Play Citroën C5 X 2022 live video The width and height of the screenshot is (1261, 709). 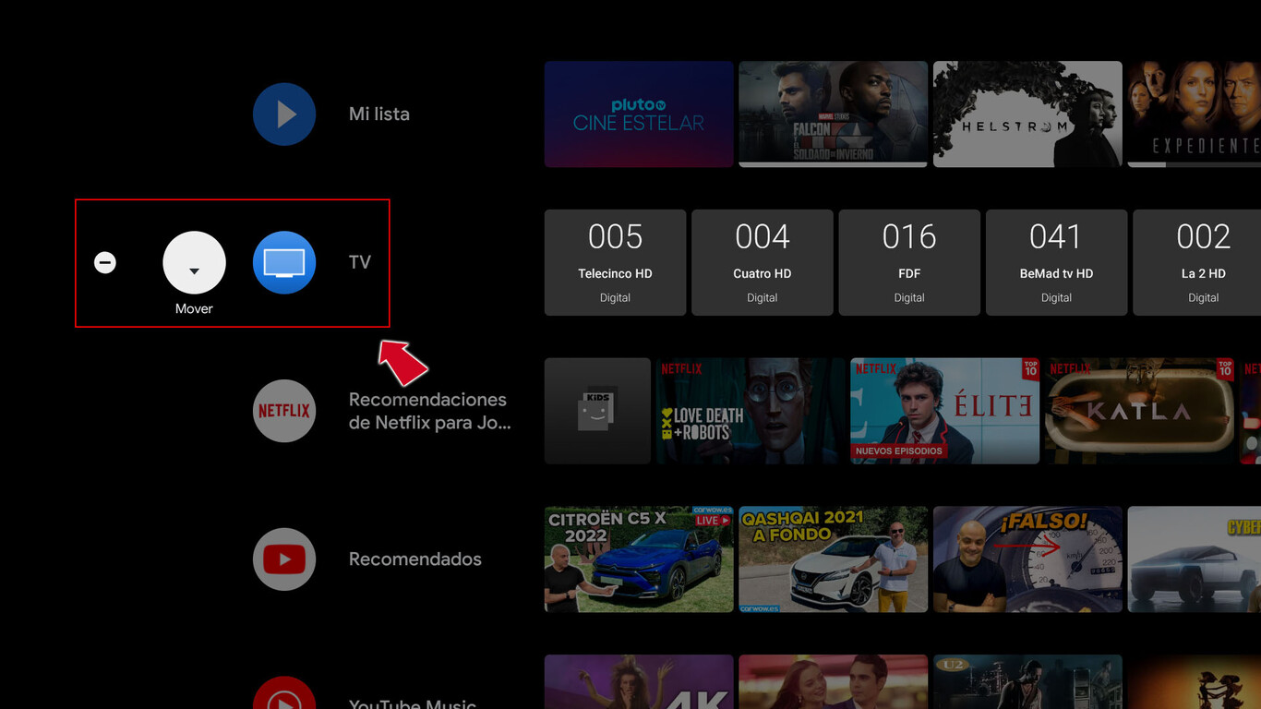pos(639,559)
